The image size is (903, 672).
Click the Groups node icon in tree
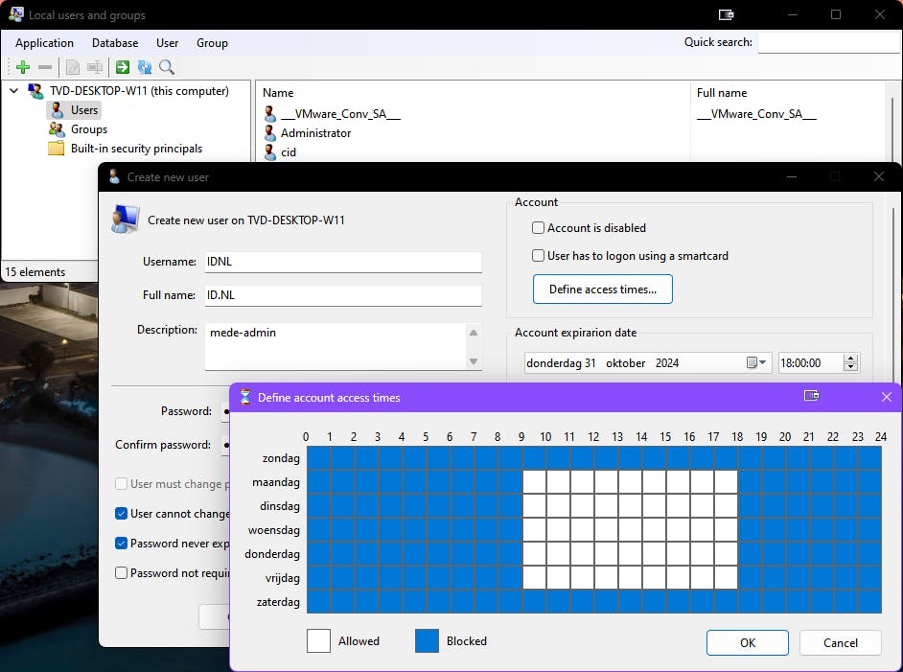(x=57, y=129)
